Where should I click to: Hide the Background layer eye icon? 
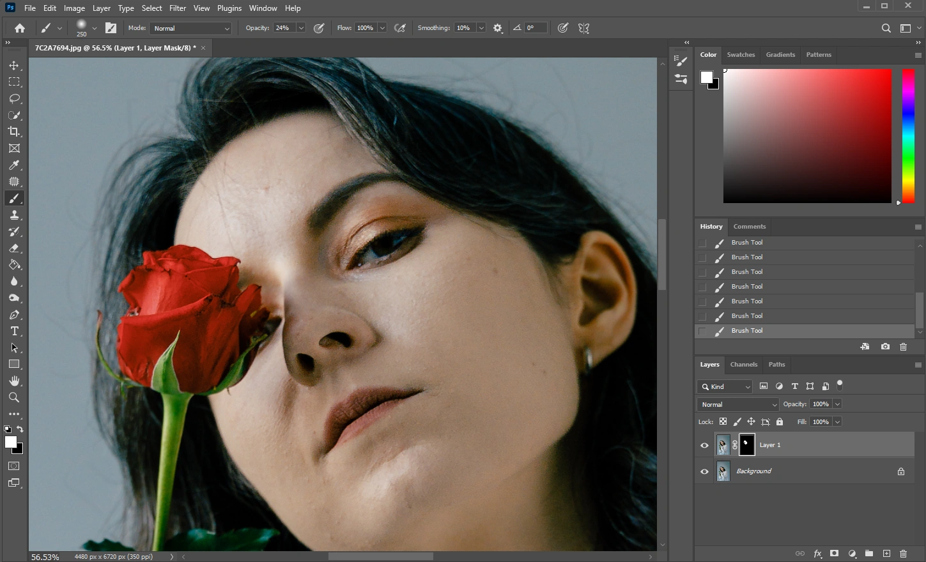click(x=704, y=471)
